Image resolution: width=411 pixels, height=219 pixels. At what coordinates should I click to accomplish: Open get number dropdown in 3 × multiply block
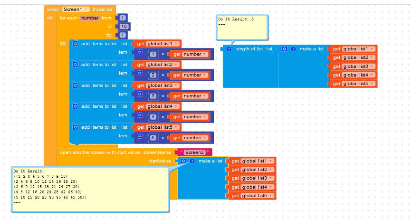[205, 96]
